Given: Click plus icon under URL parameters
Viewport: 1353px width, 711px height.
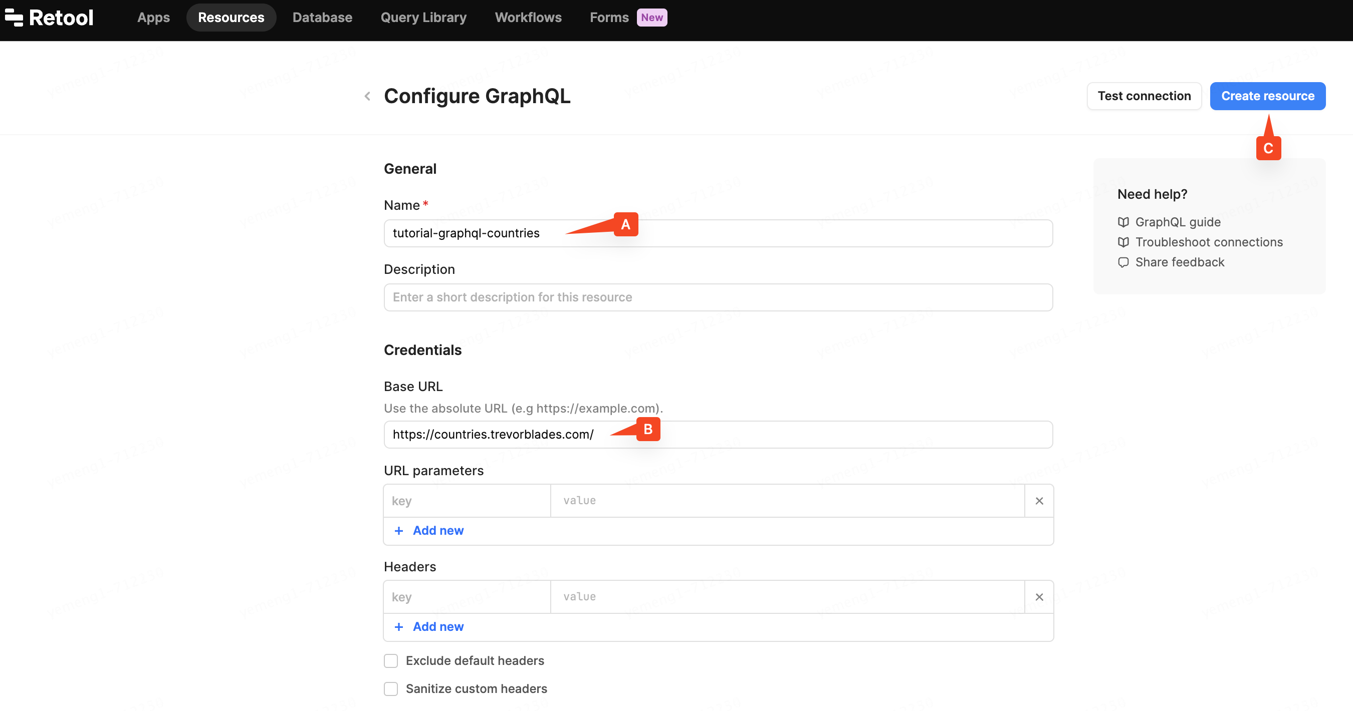Looking at the screenshot, I should (399, 530).
